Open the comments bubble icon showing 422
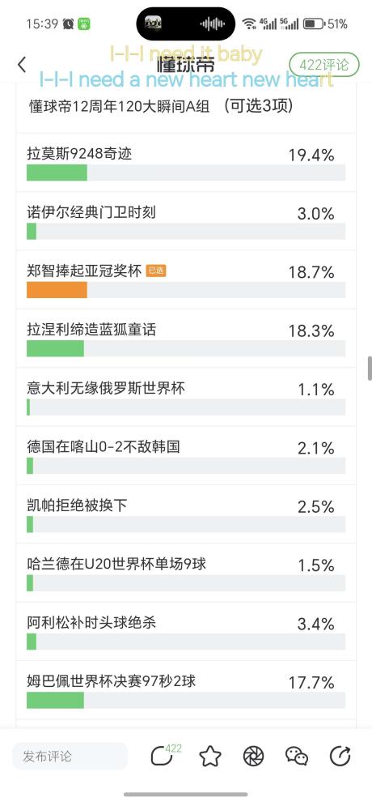Image resolution: width=372 pixels, height=806 pixels. point(165,755)
